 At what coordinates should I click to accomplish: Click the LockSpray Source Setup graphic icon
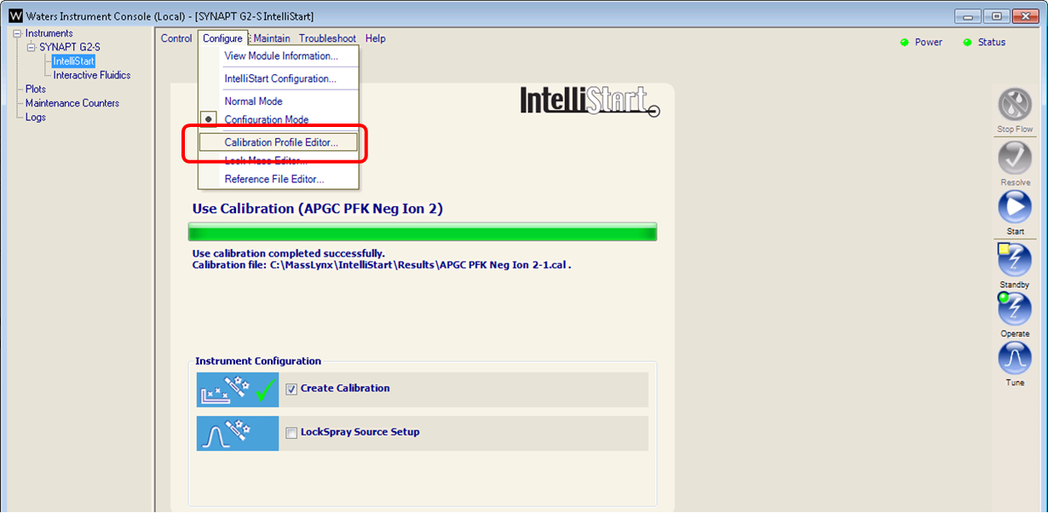238,433
